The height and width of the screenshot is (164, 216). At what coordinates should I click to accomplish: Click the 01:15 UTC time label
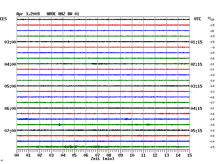pos(196,42)
